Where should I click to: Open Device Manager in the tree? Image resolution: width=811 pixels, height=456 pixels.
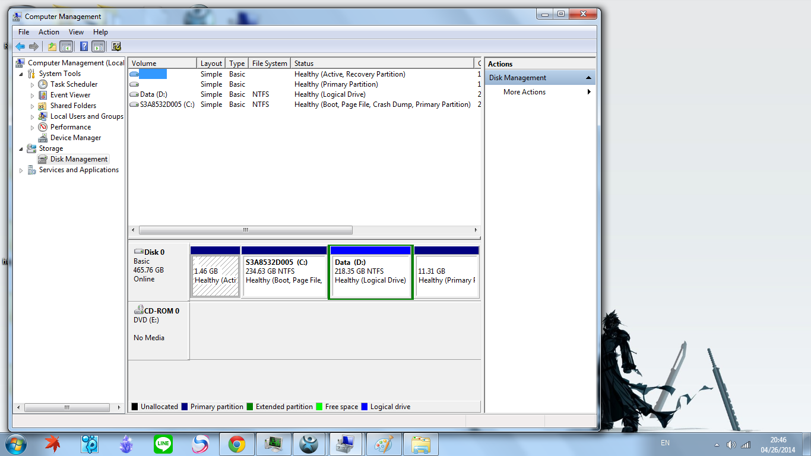pos(75,138)
